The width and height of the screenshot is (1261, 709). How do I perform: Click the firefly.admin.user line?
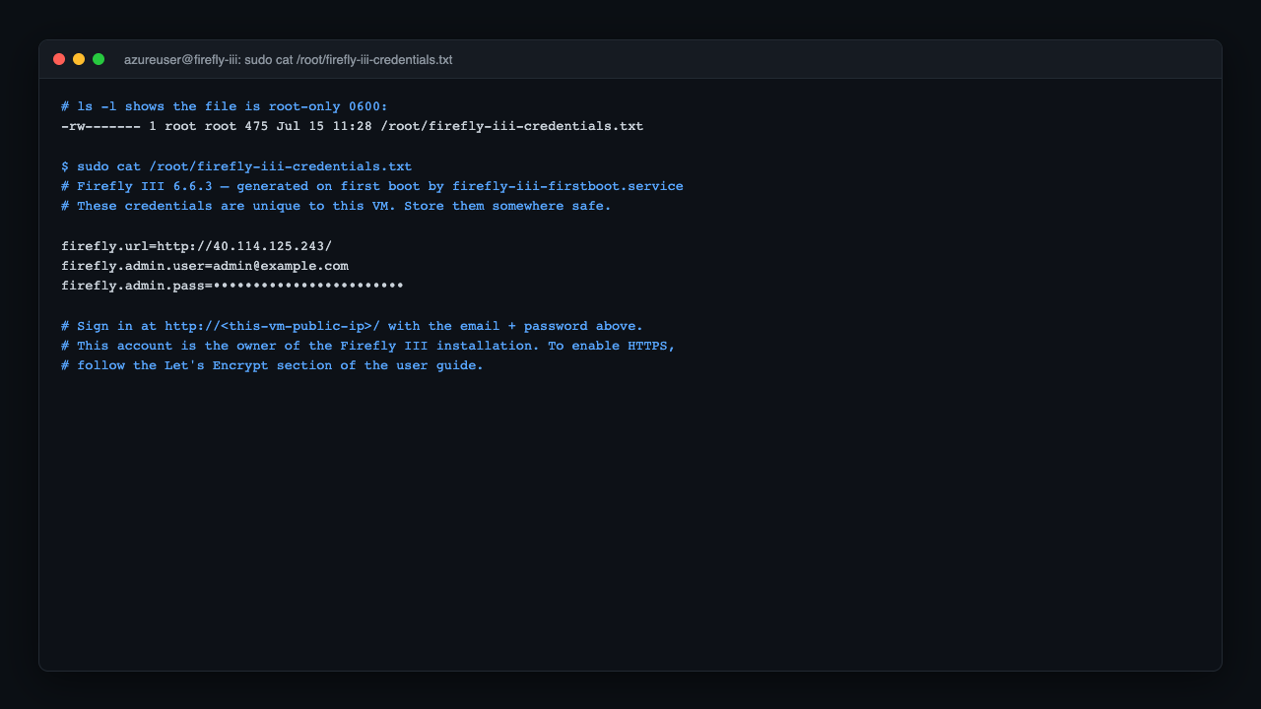point(205,266)
